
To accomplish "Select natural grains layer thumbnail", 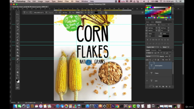I will tap(152, 65).
